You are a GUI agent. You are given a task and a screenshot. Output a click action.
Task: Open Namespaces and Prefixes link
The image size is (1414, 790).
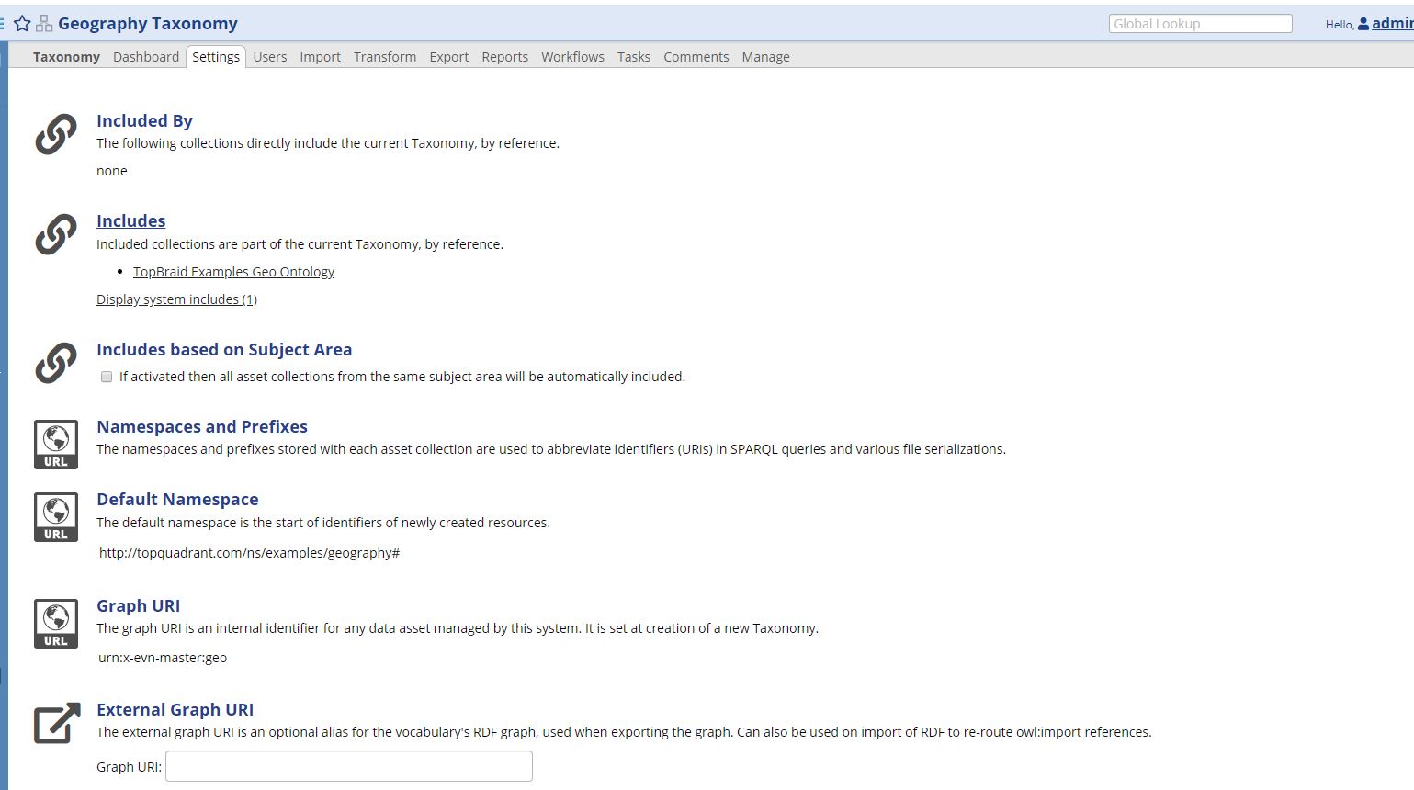[202, 427]
